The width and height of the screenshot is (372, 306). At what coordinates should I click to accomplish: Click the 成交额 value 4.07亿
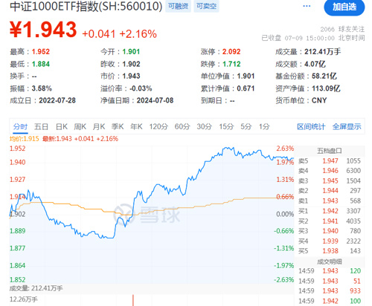pos(315,64)
